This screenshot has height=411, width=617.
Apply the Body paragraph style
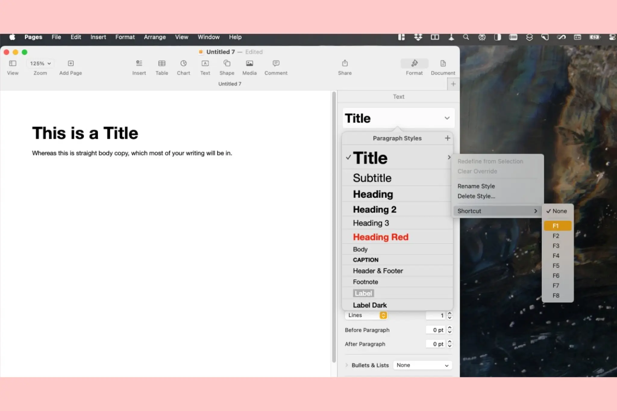397,249
